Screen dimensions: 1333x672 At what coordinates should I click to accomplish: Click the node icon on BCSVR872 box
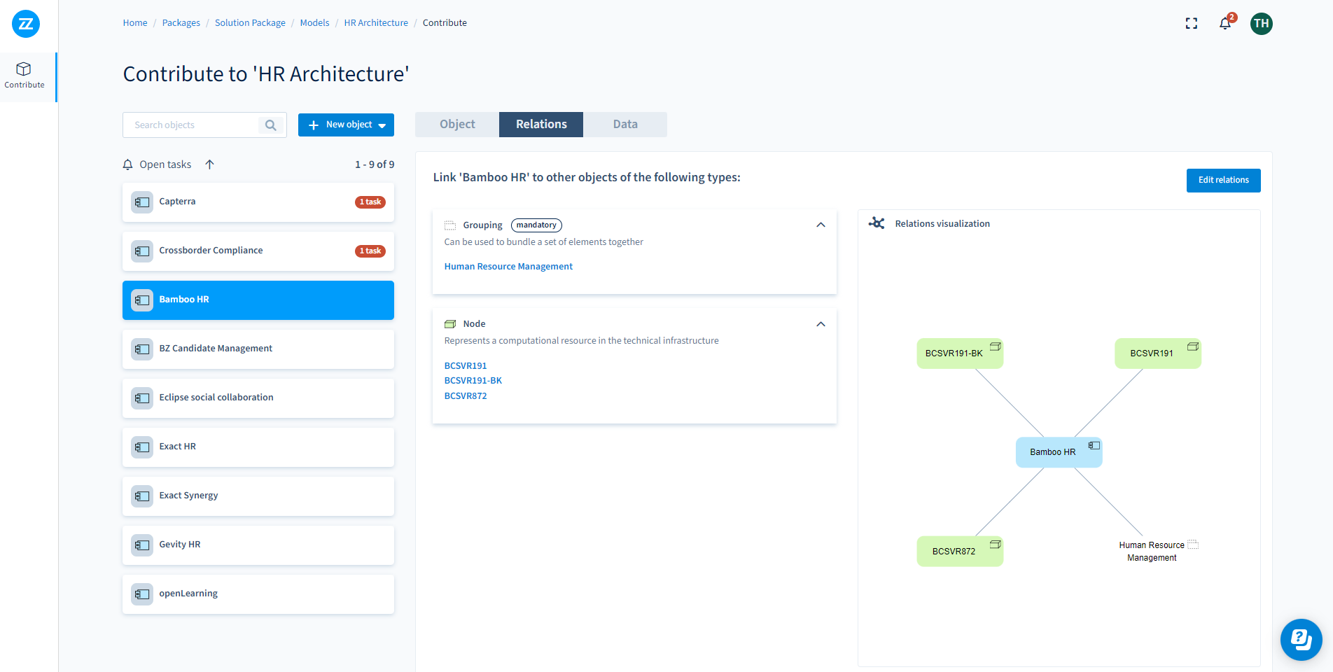(x=995, y=545)
